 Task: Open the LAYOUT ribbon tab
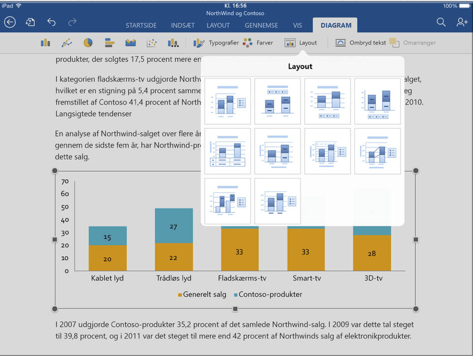[x=218, y=26]
